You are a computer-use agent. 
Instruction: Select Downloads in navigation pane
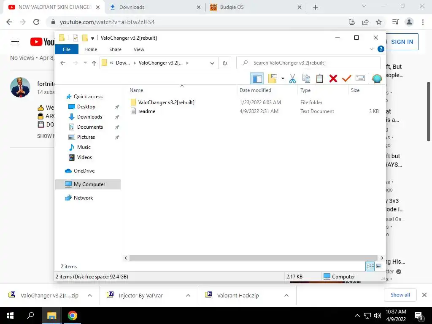[89, 117]
